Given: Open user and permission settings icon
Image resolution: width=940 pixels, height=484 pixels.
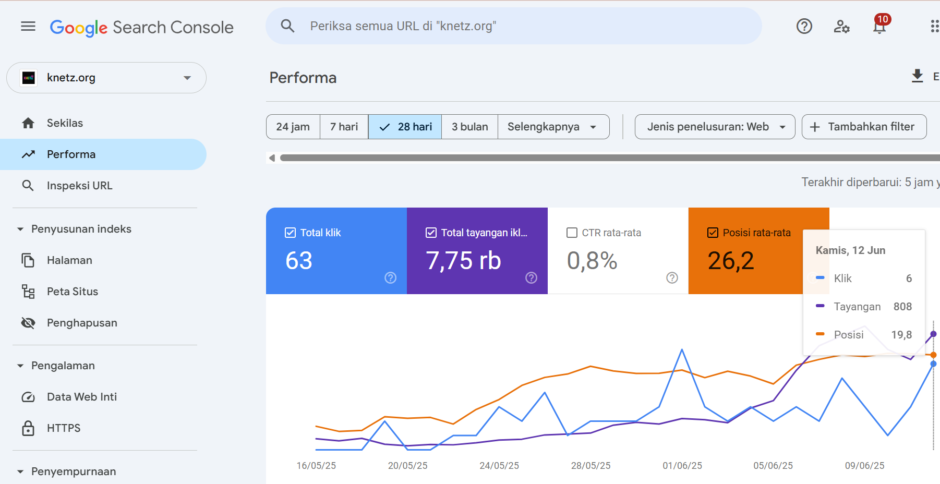Looking at the screenshot, I should coord(841,26).
